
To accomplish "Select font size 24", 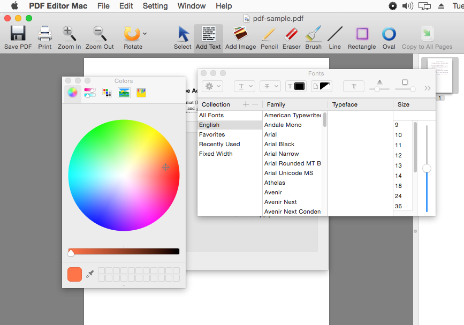I will (x=403, y=196).
